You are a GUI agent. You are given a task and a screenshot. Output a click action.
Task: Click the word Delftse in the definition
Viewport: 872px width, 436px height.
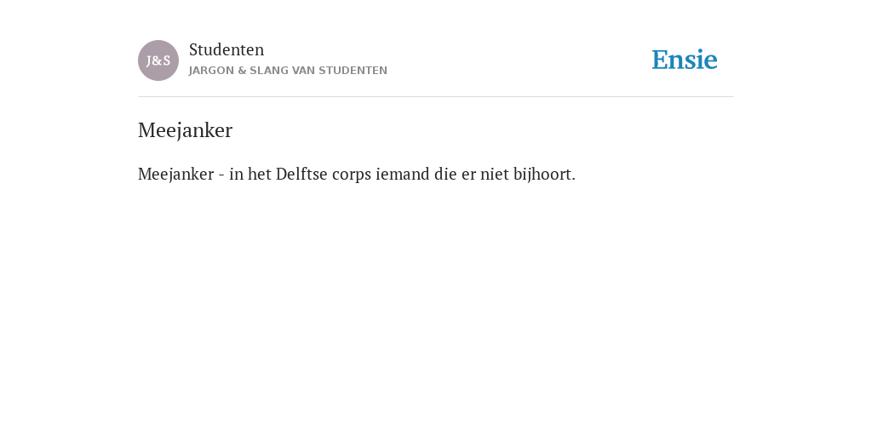(x=301, y=174)
